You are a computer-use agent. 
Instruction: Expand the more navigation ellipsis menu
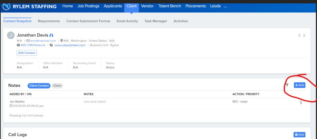click(225, 6)
